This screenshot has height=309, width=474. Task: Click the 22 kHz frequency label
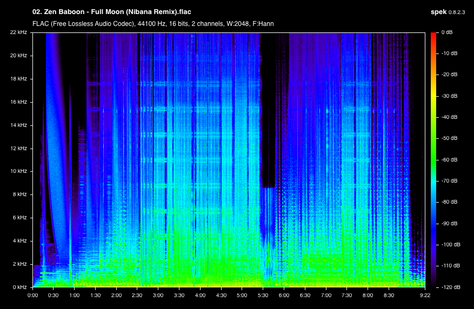coord(18,32)
